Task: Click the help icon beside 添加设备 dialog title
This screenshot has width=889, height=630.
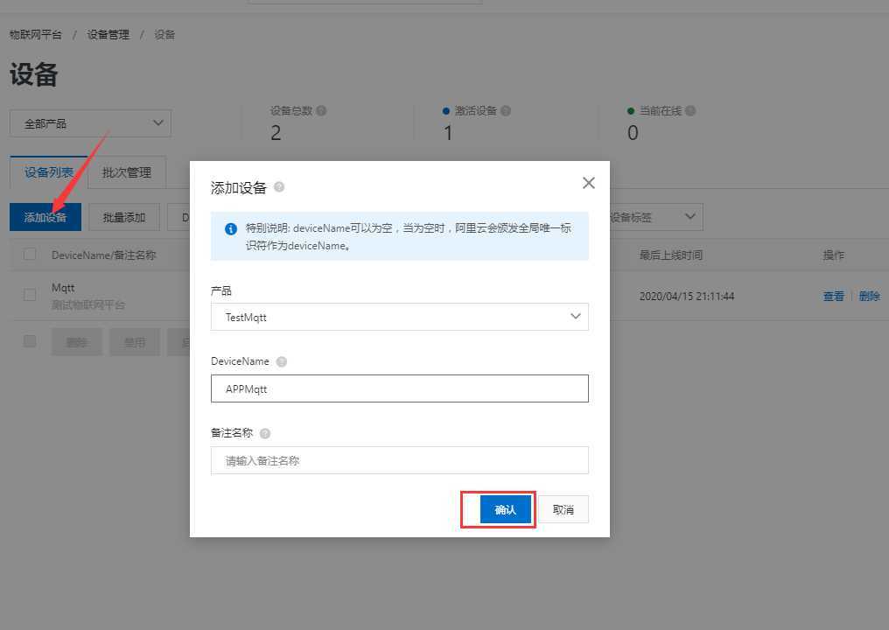Action: coord(278,185)
